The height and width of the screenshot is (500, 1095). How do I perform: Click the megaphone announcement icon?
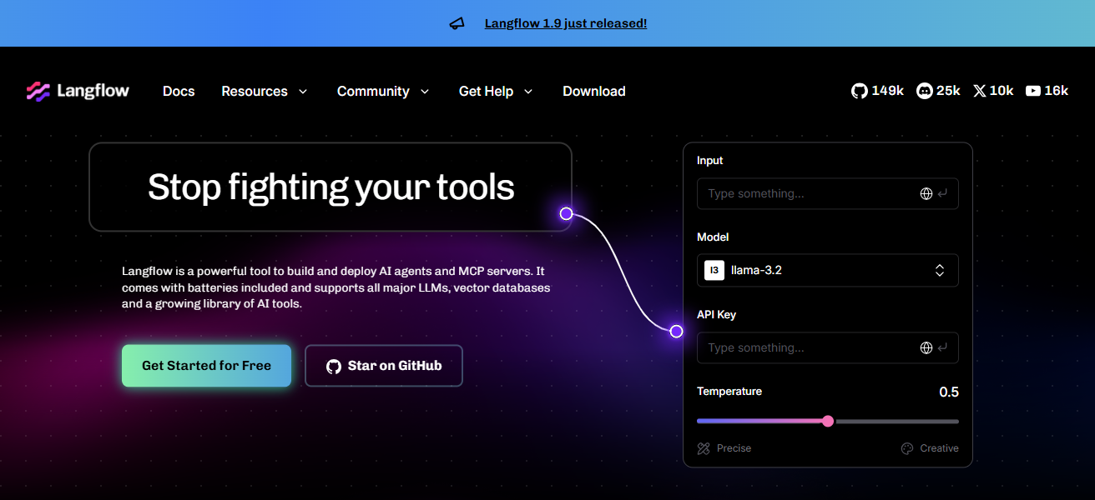click(457, 23)
